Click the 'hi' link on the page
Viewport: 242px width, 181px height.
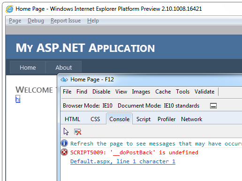[x=18, y=99]
